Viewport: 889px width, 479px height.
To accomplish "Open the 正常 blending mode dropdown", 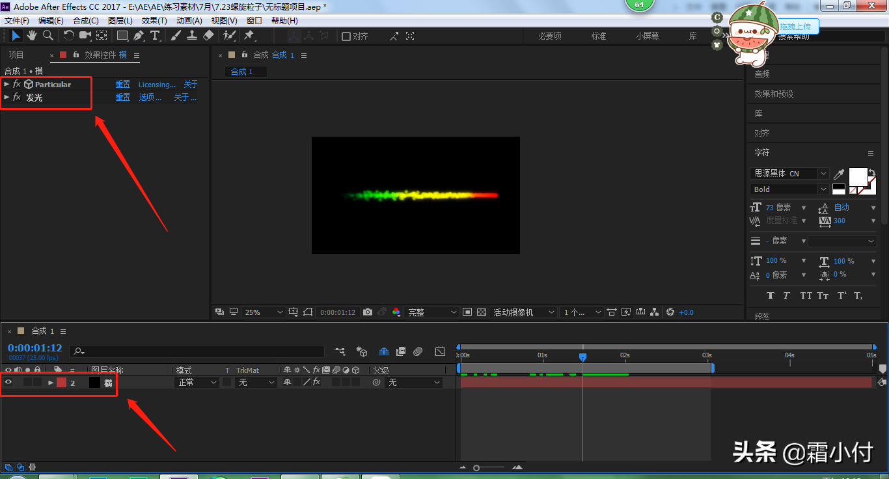I will click(197, 383).
